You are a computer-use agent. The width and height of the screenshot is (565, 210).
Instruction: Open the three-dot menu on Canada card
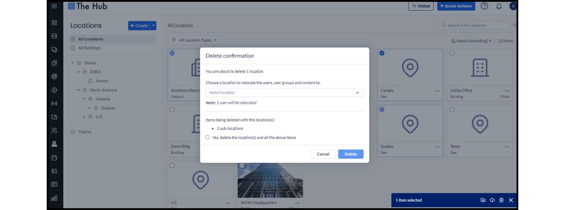[x=438, y=91]
